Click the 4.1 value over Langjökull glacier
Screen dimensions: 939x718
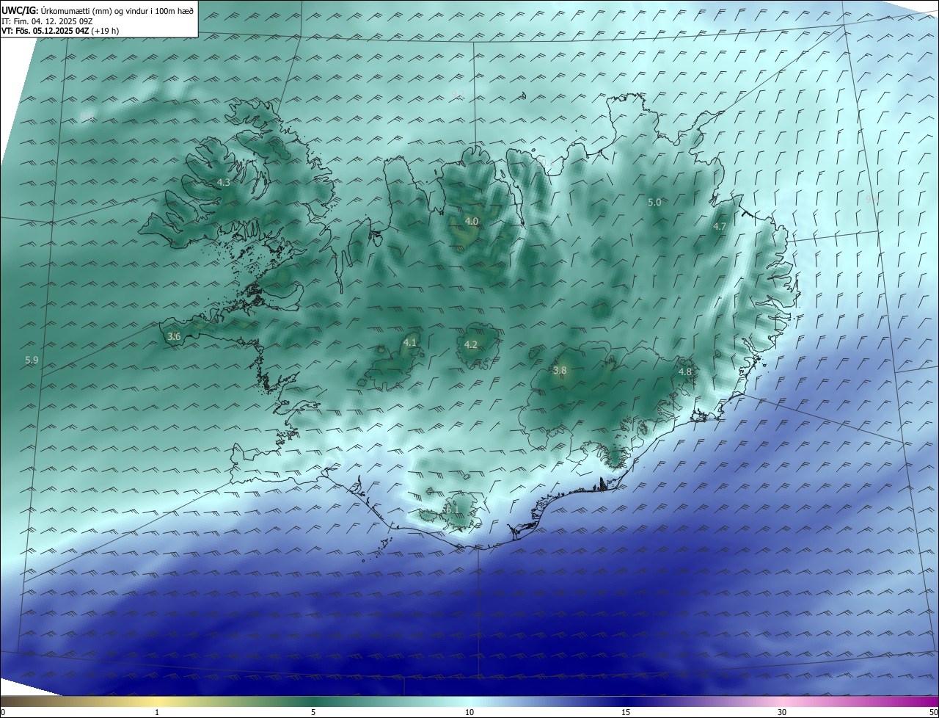(409, 342)
